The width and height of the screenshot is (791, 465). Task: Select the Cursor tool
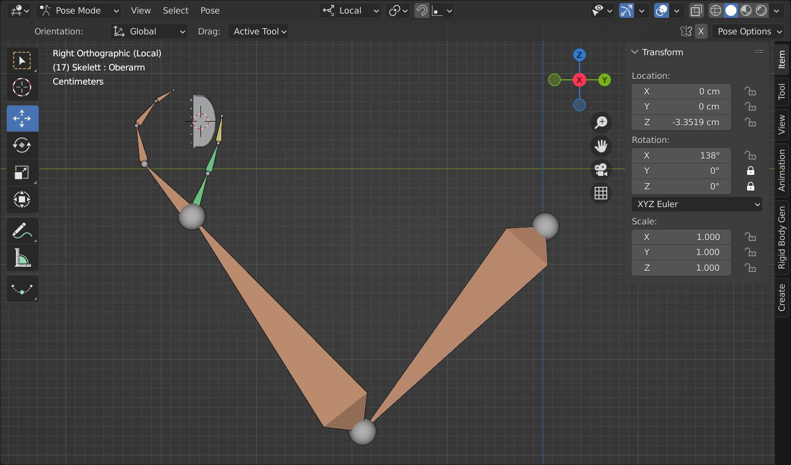(x=22, y=87)
